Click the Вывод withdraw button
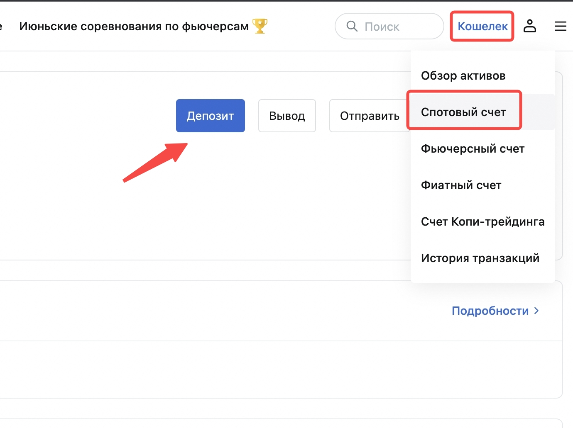 287,116
